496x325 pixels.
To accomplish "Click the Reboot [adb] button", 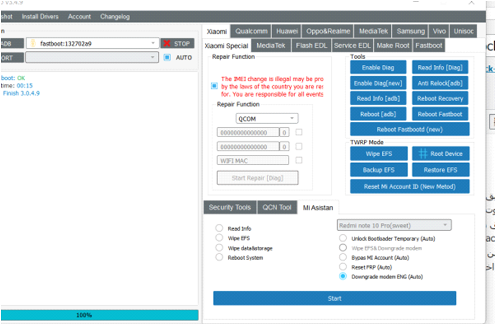I will [x=378, y=114].
